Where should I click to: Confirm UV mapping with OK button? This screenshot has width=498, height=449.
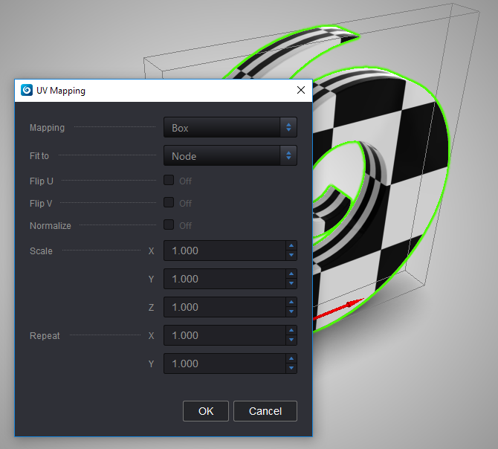[206, 411]
